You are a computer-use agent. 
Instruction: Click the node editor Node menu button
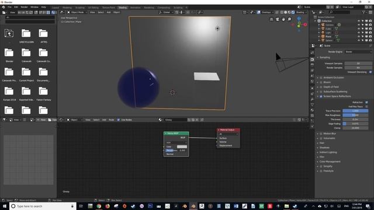click(112, 120)
